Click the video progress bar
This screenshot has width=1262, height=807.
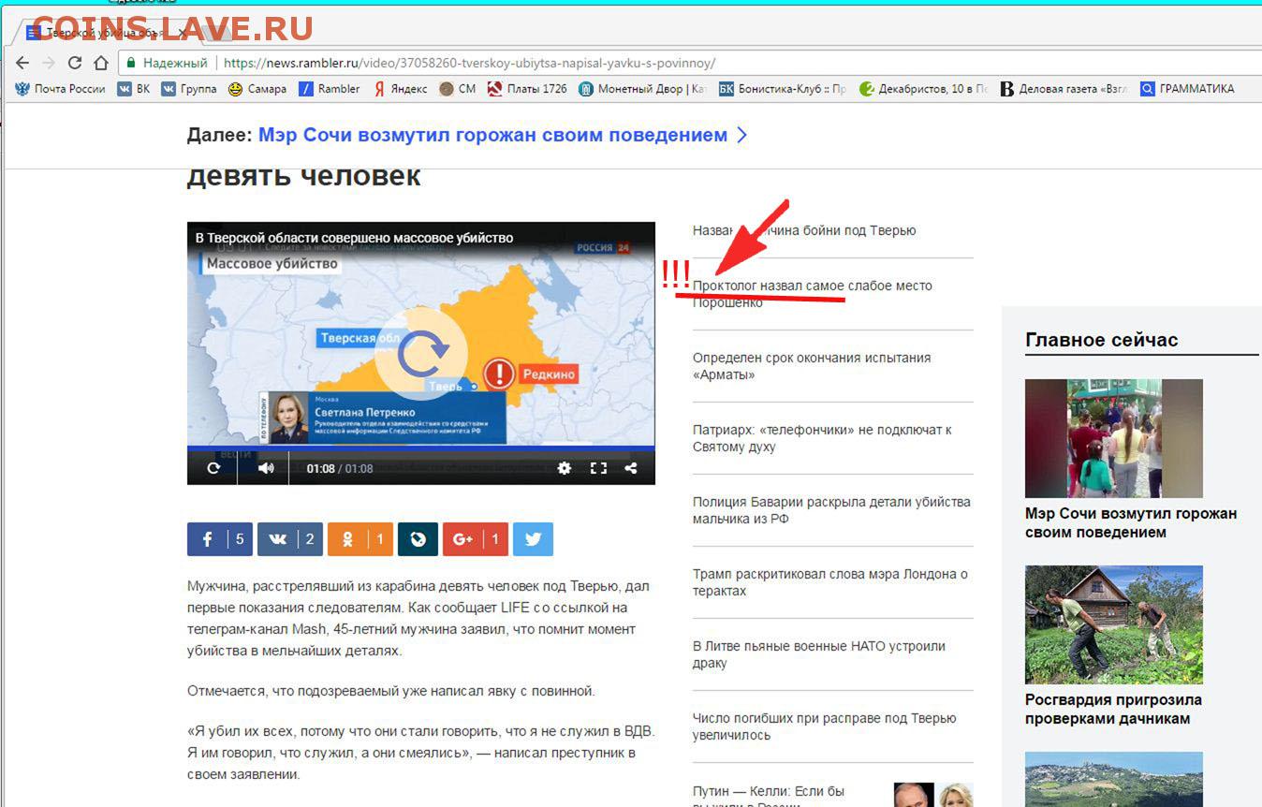[x=421, y=448]
